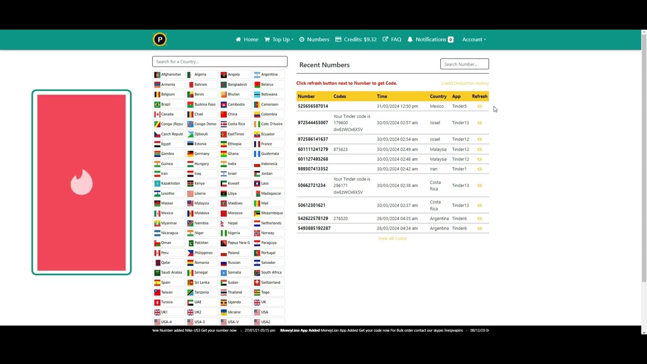
Task: Select the Germany flag icon
Action: 190,154
